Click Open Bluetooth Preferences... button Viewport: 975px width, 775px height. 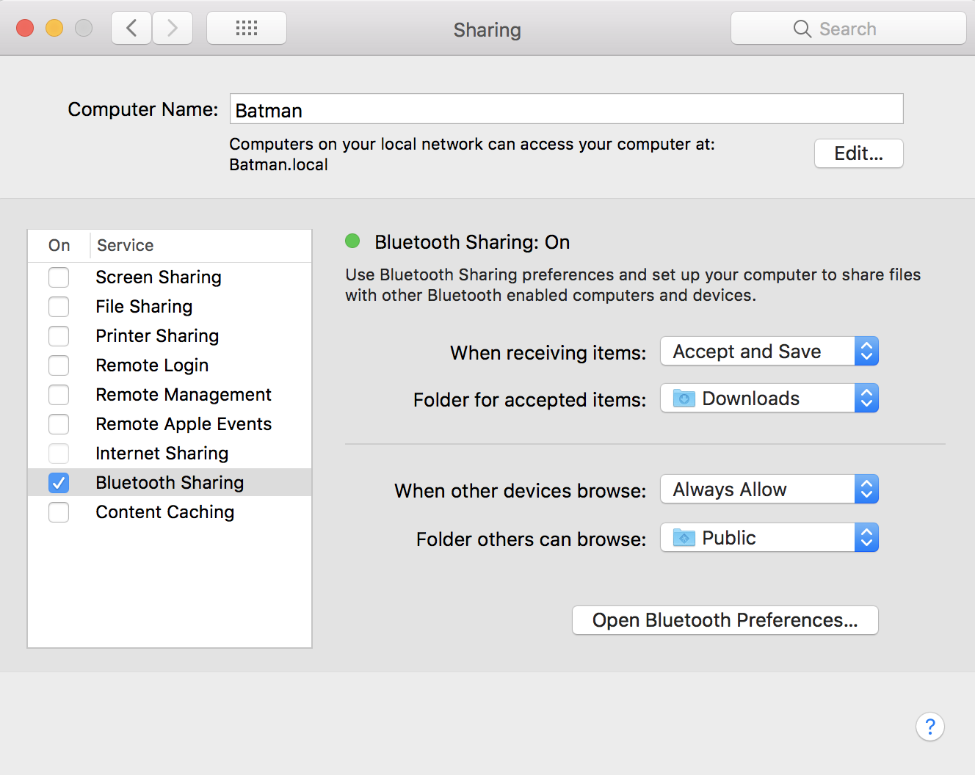[725, 620]
